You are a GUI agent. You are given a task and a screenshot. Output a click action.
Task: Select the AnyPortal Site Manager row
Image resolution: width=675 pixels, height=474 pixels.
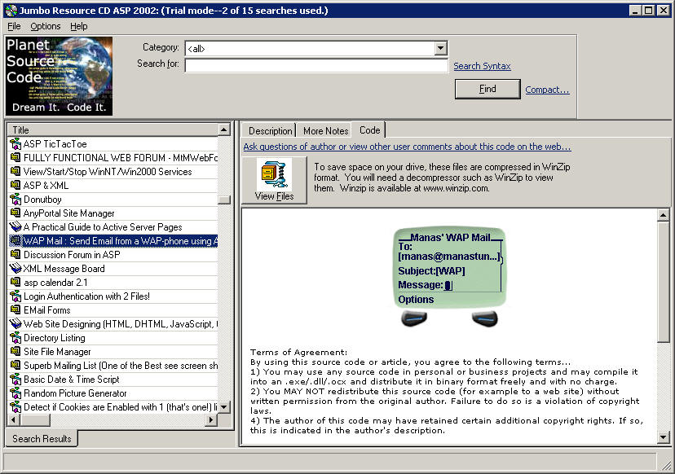113,213
